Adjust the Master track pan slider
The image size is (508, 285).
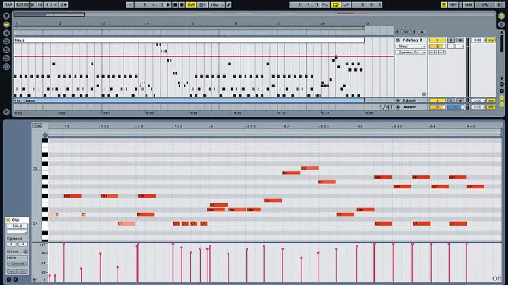coord(455,107)
